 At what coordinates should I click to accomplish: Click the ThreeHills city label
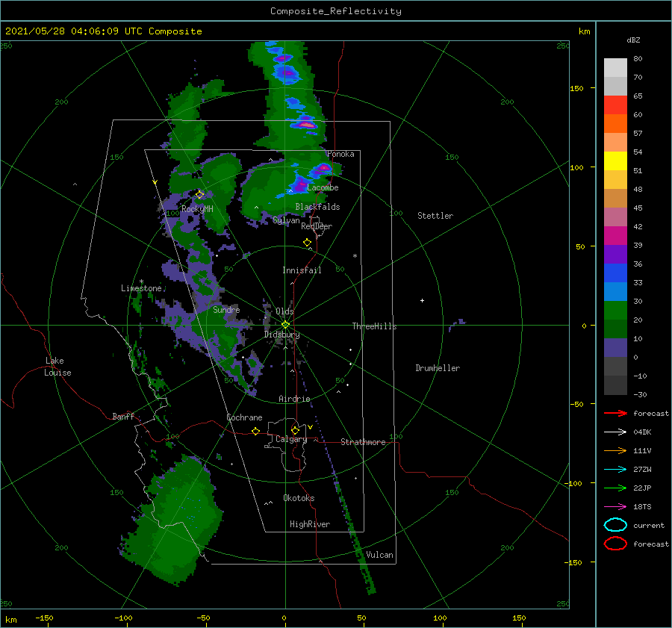[374, 326]
